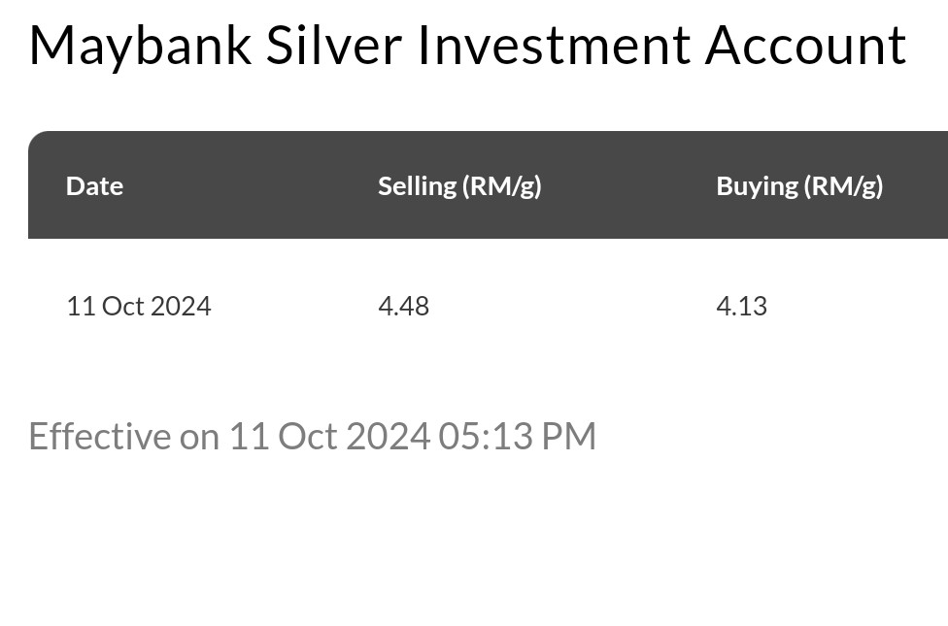
Task: Click the Selling (RM/g) column header
Action: tap(459, 185)
